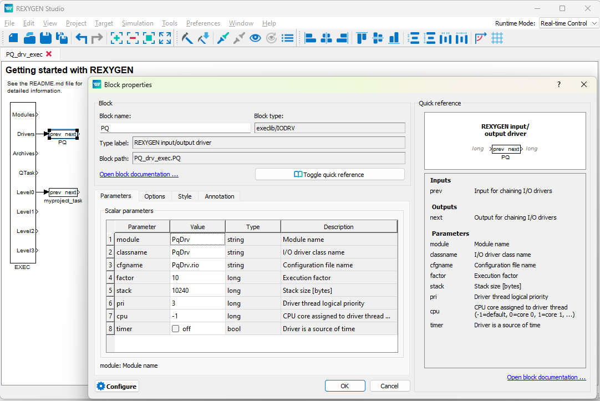Click the pri value 3
This screenshot has width=600, height=401.
(197, 303)
